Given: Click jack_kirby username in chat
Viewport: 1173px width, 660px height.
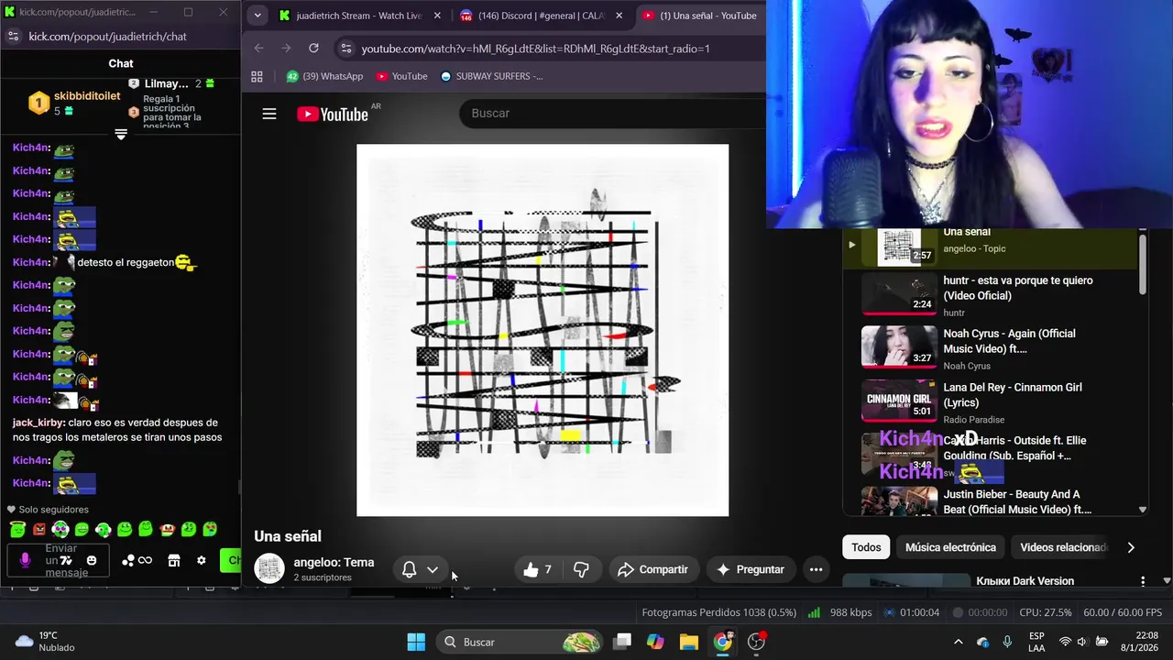Looking at the screenshot, I should pyautogui.click(x=38, y=423).
